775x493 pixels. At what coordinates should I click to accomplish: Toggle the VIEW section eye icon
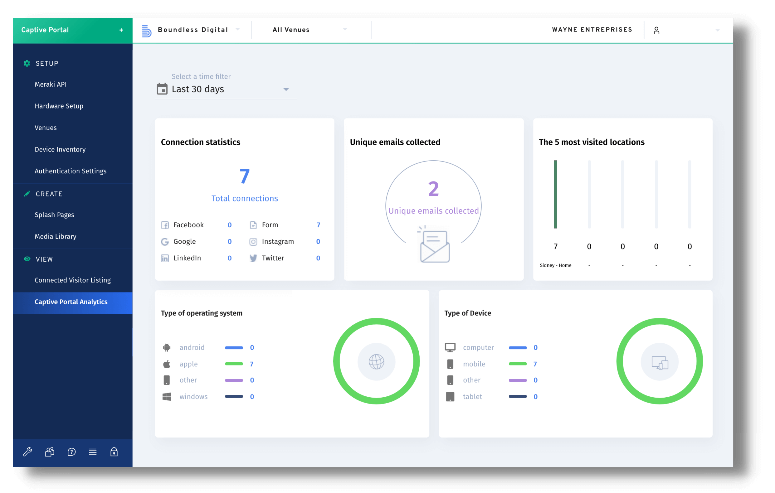point(27,259)
